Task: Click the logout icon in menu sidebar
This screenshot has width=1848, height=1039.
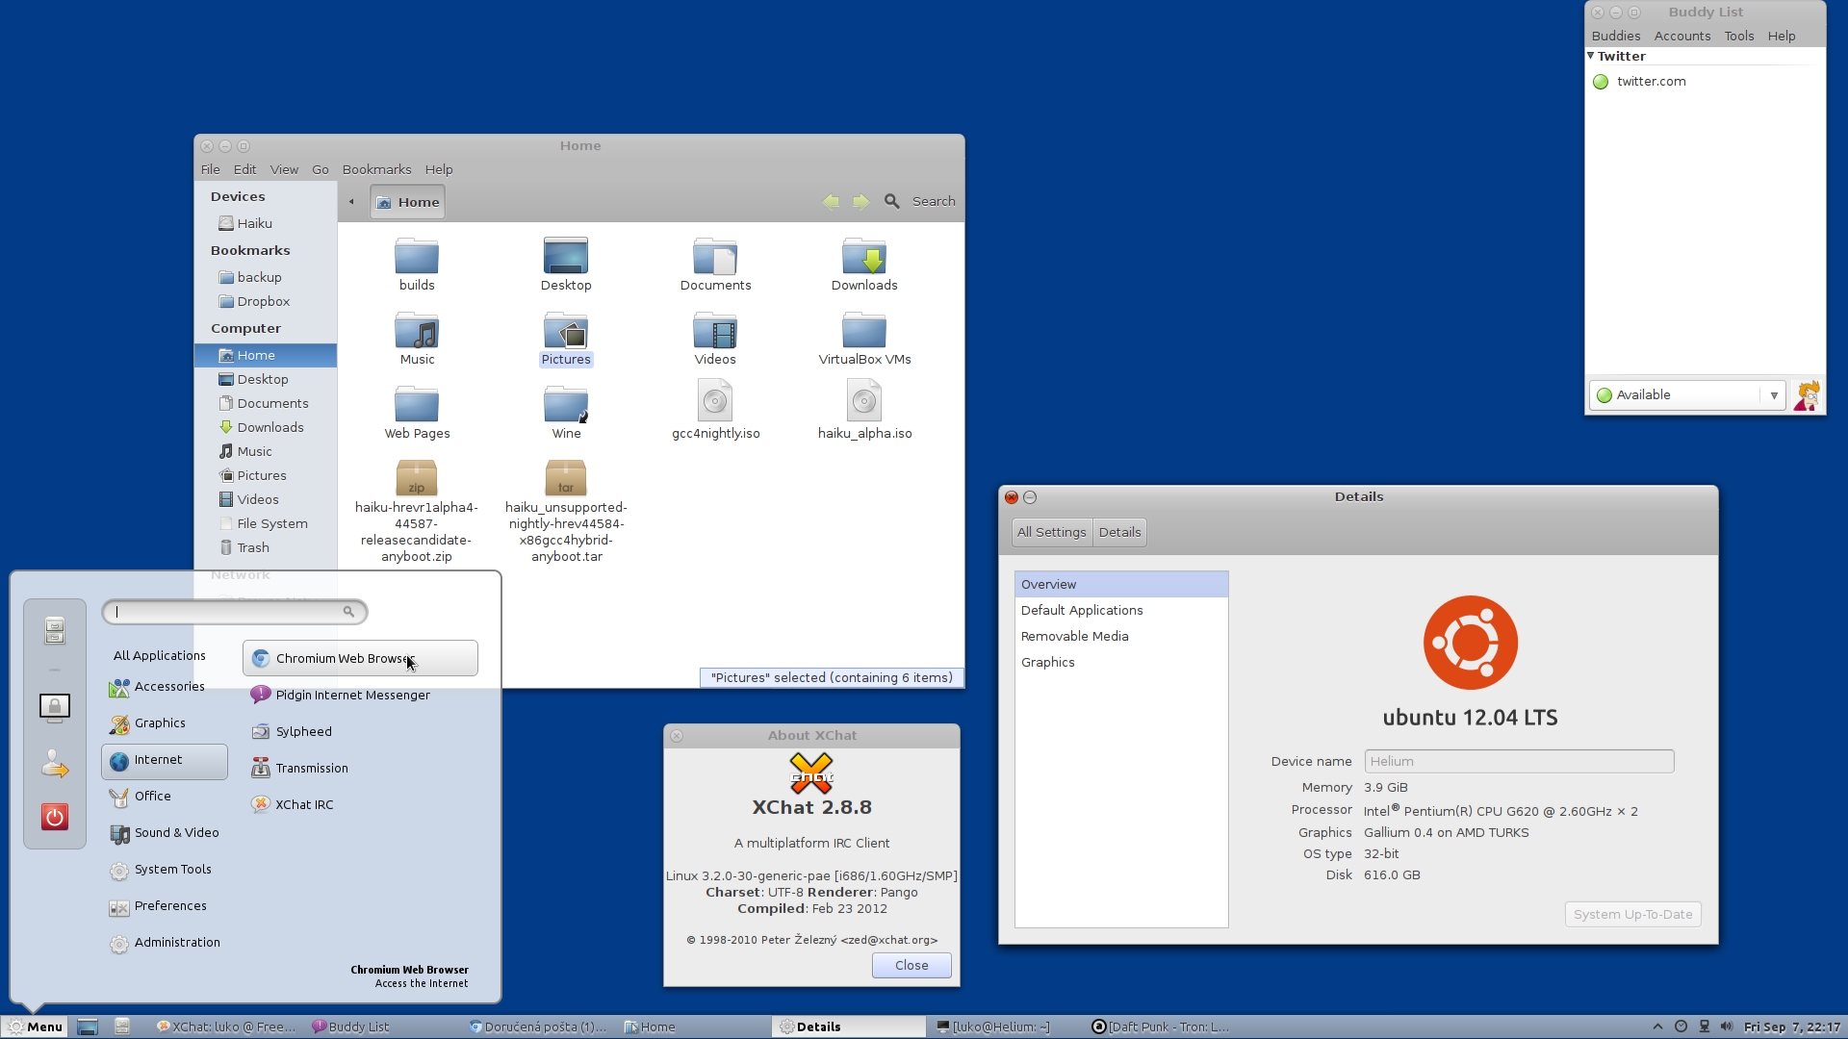Action: [x=55, y=763]
